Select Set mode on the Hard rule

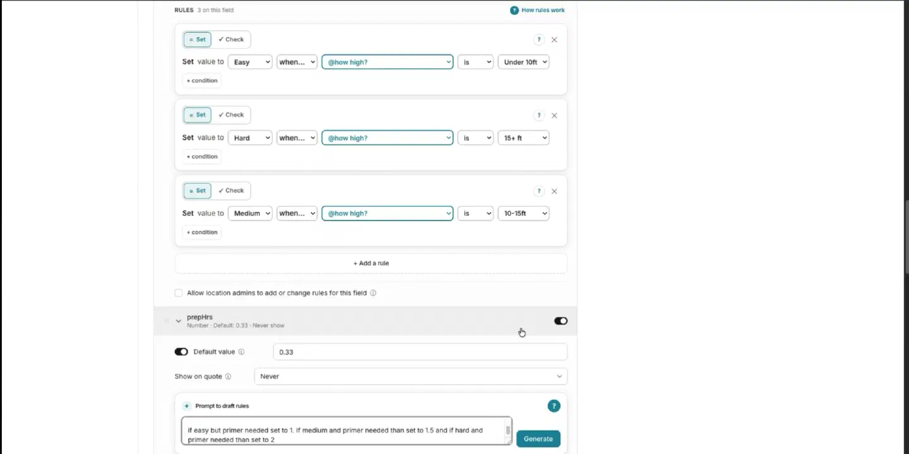point(198,115)
